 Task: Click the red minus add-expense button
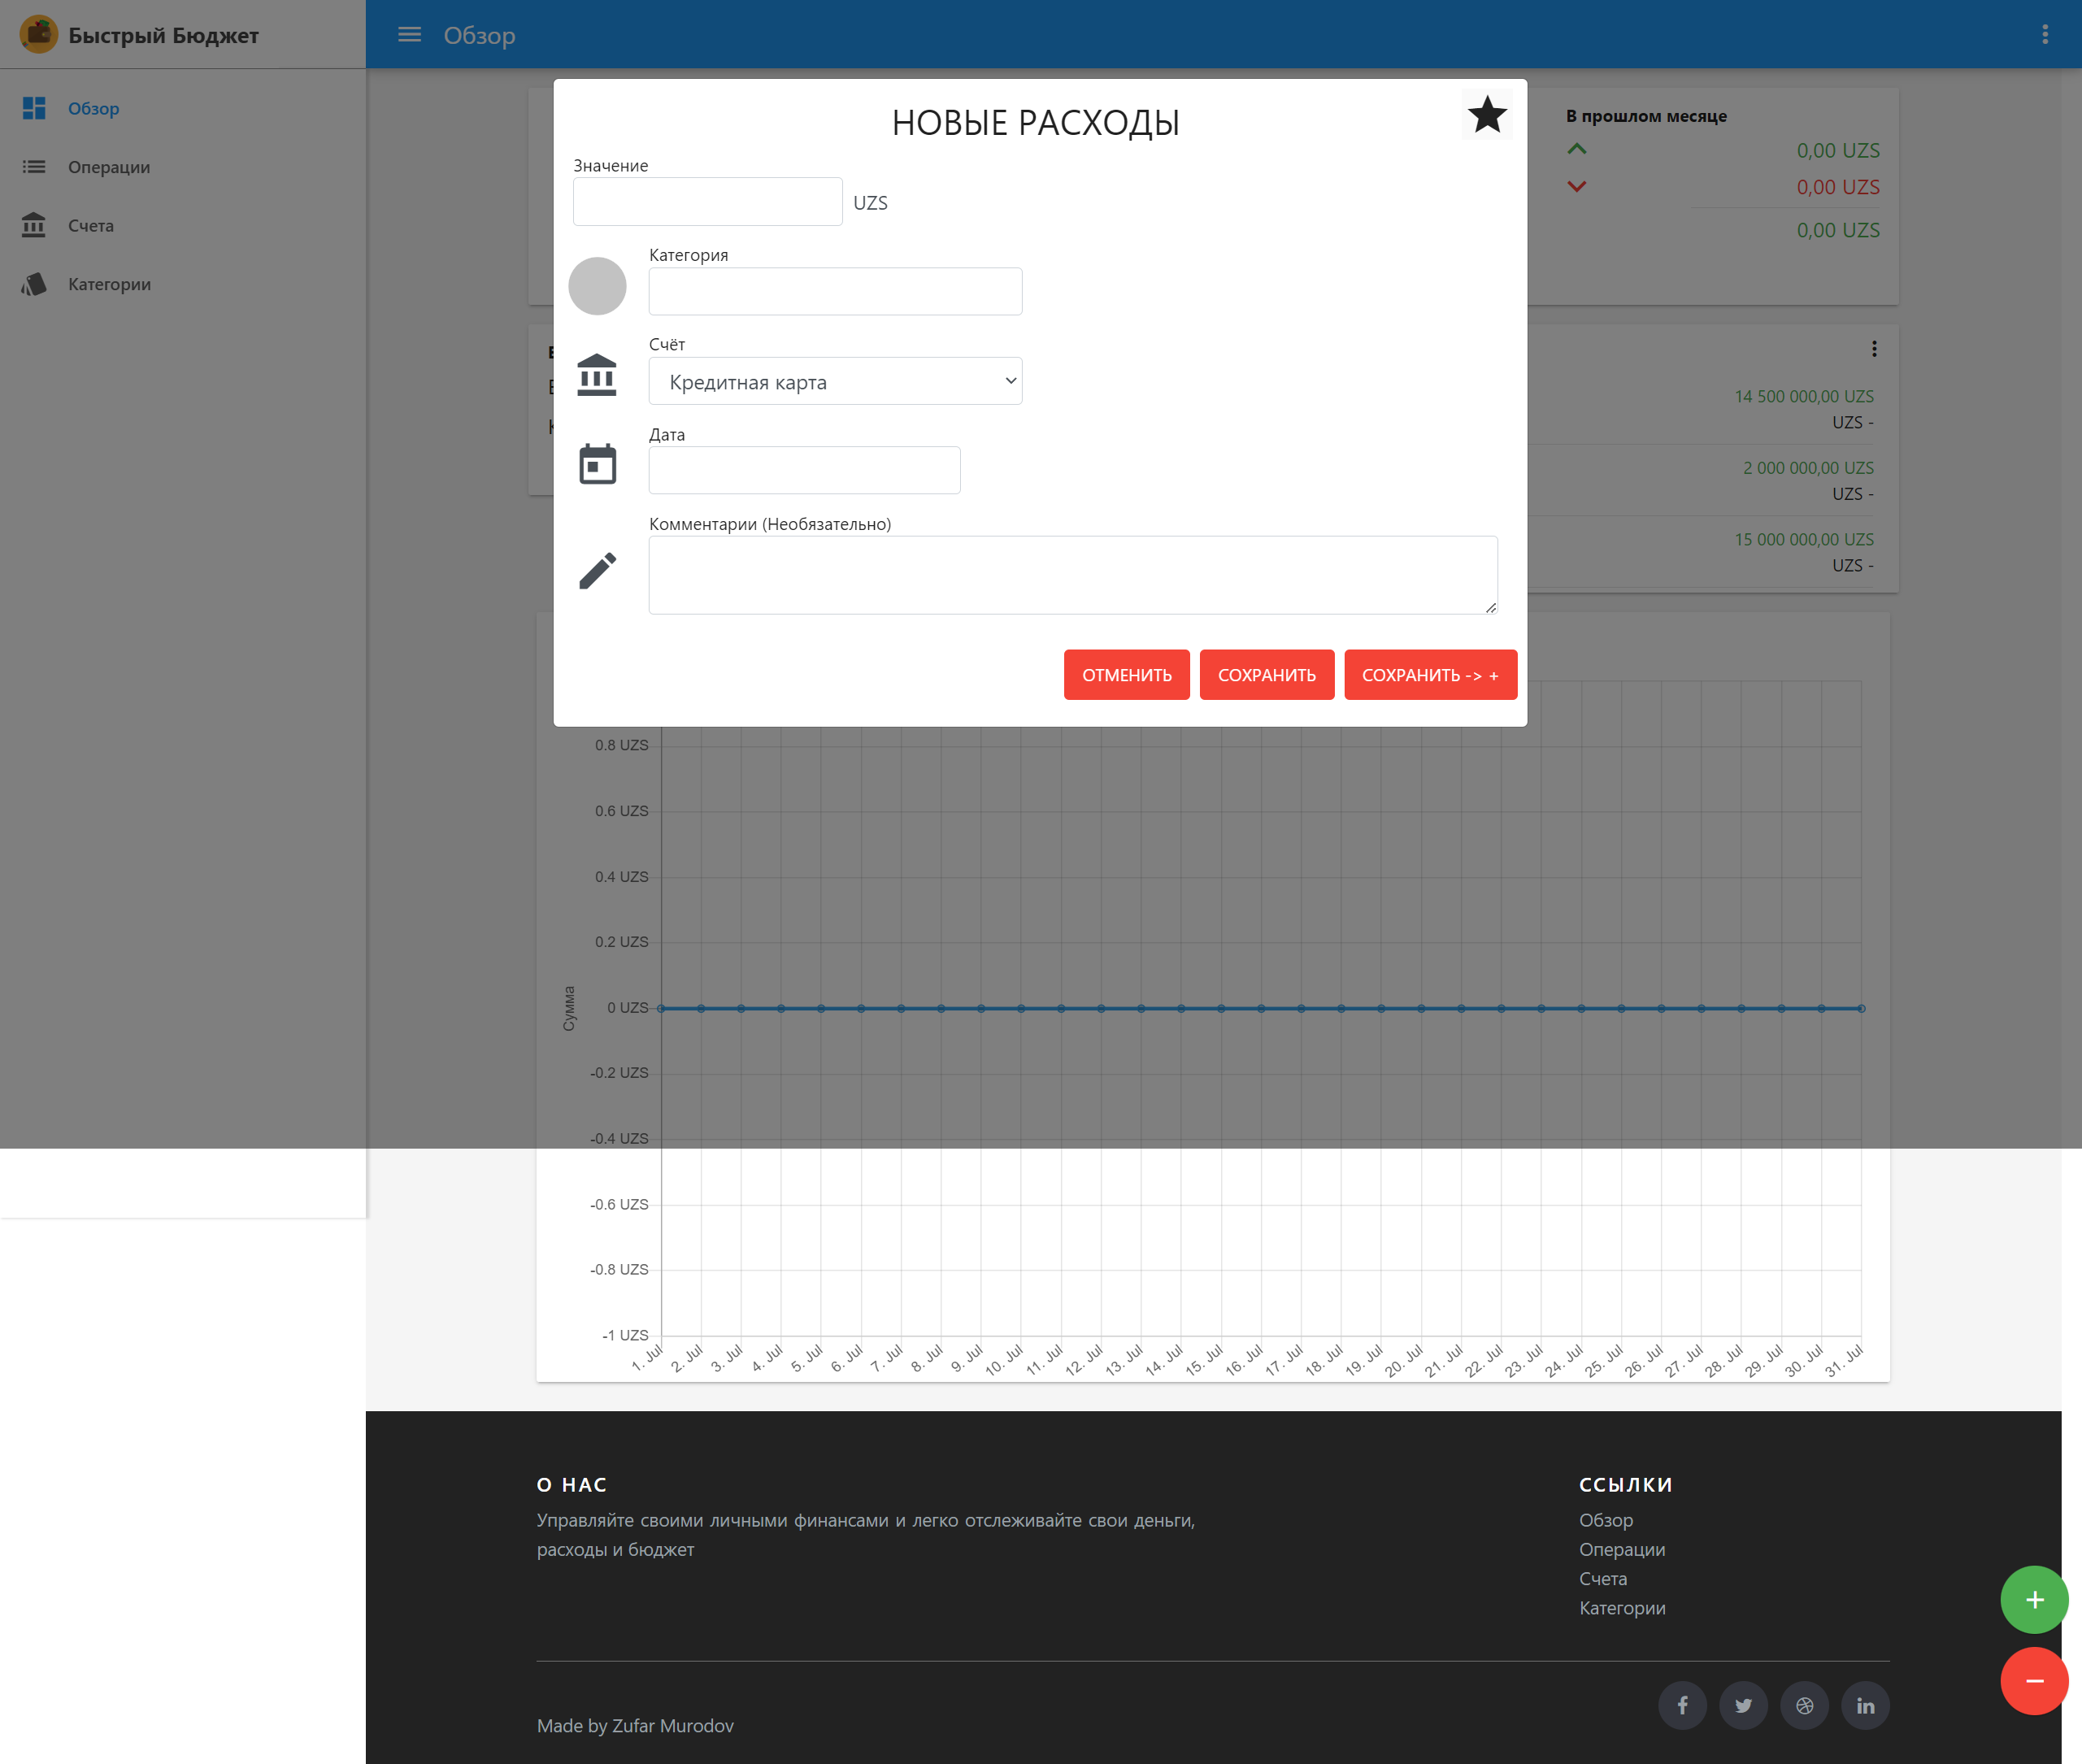coord(2033,1681)
